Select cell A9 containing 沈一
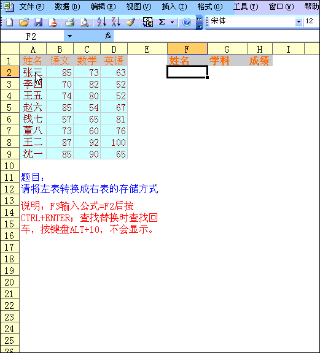This screenshot has width=320, height=353. click(x=33, y=154)
